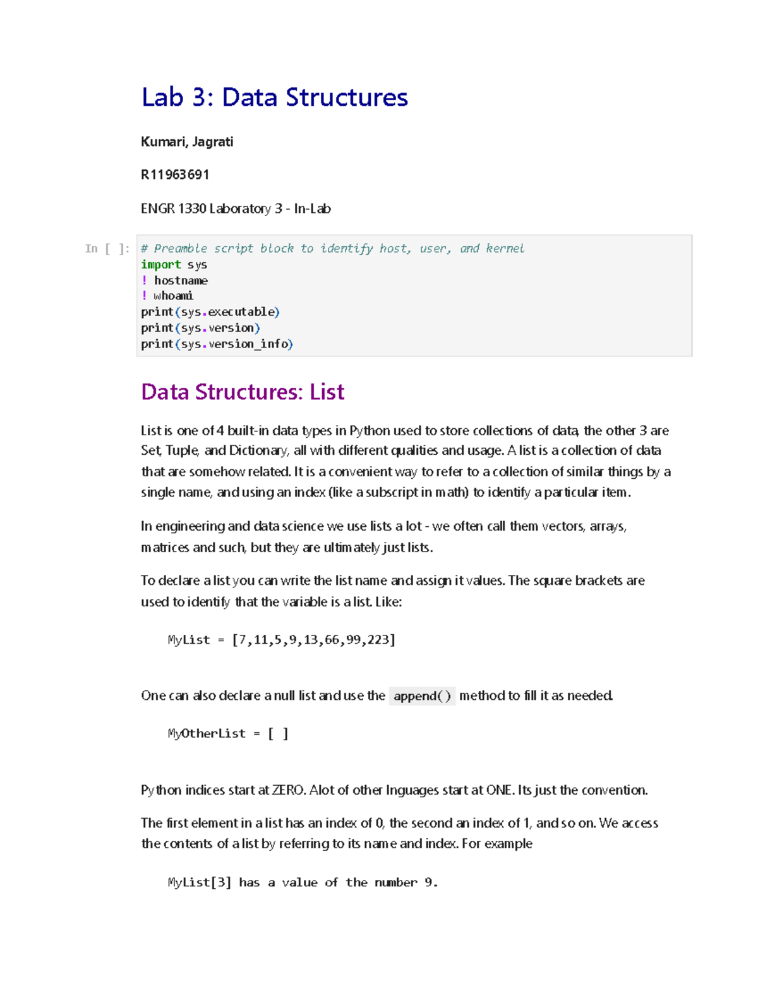Click ENGR 1330 Laboratory 3 - In-Lab line
Image resolution: width=758 pixels, height=981 pixels.
pyautogui.click(x=236, y=208)
